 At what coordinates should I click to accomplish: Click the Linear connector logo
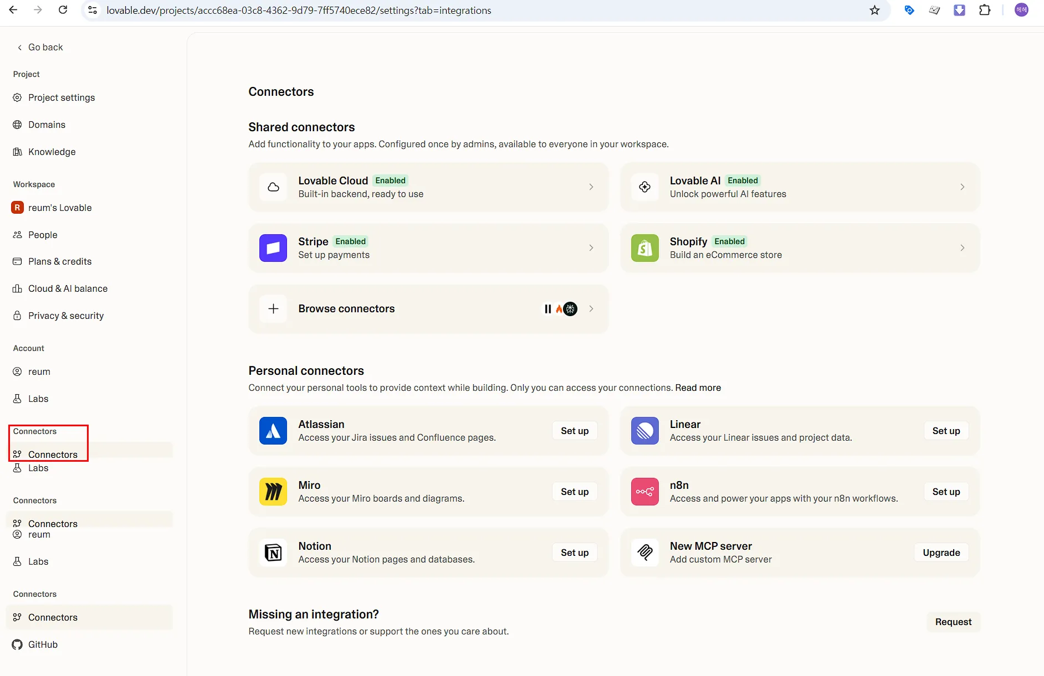644,431
